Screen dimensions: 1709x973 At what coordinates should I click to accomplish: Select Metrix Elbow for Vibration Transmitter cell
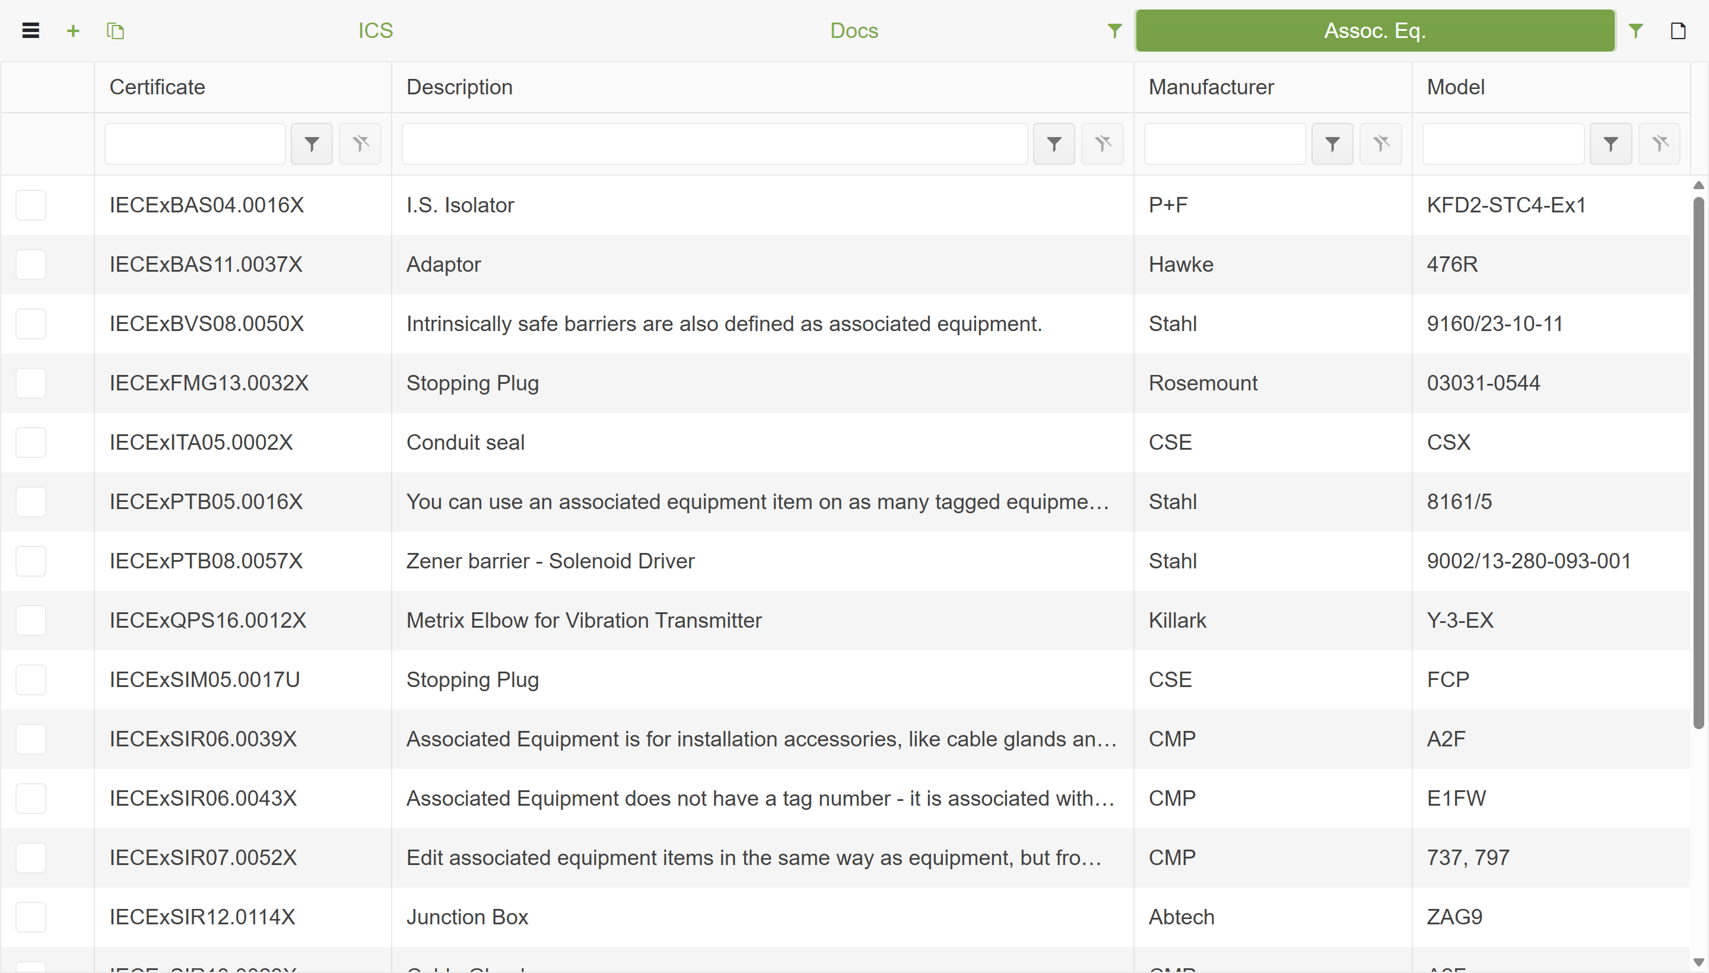pyautogui.click(x=763, y=621)
